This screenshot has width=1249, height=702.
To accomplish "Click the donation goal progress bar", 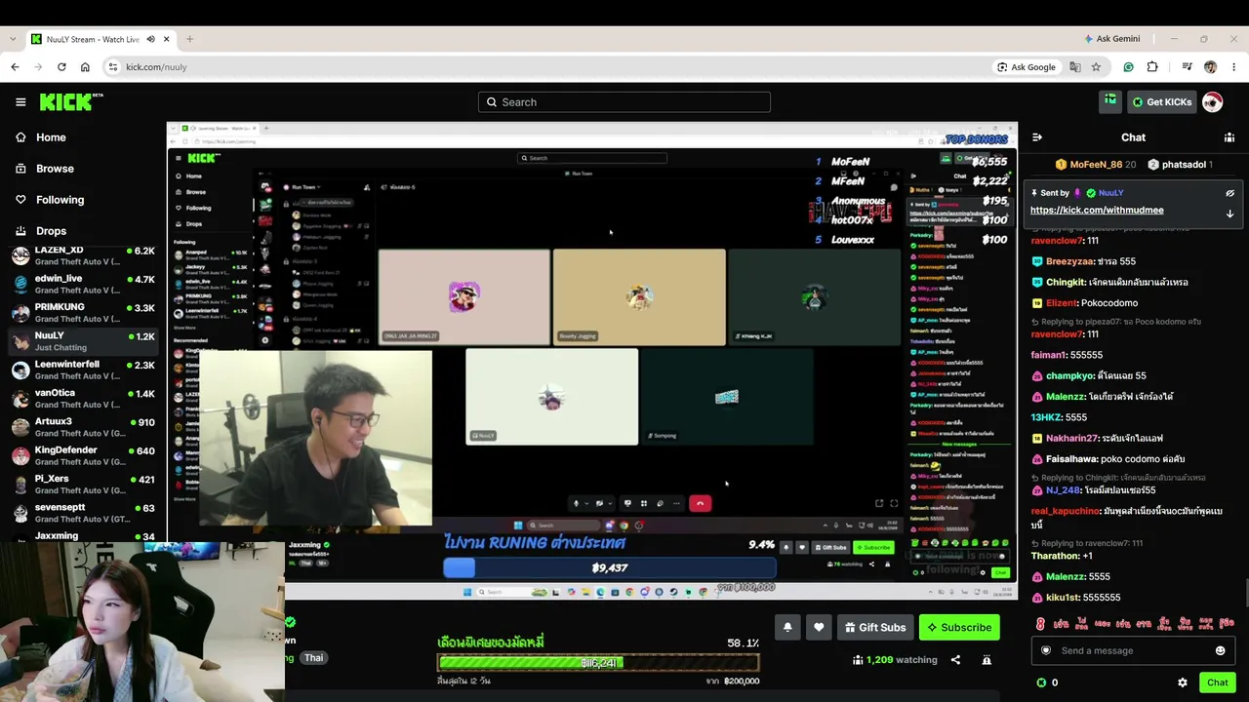I will 598,663.
